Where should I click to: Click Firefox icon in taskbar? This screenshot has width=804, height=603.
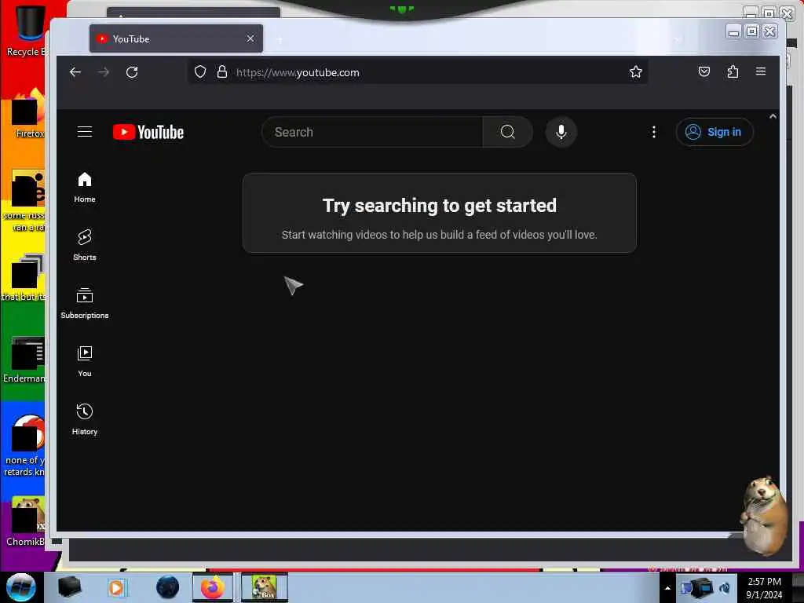click(212, 587)
